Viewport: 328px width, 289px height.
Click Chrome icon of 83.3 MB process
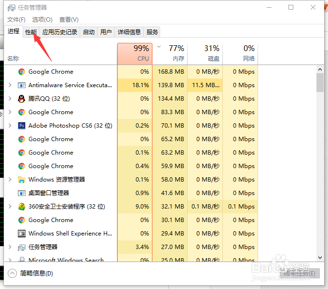22,112
